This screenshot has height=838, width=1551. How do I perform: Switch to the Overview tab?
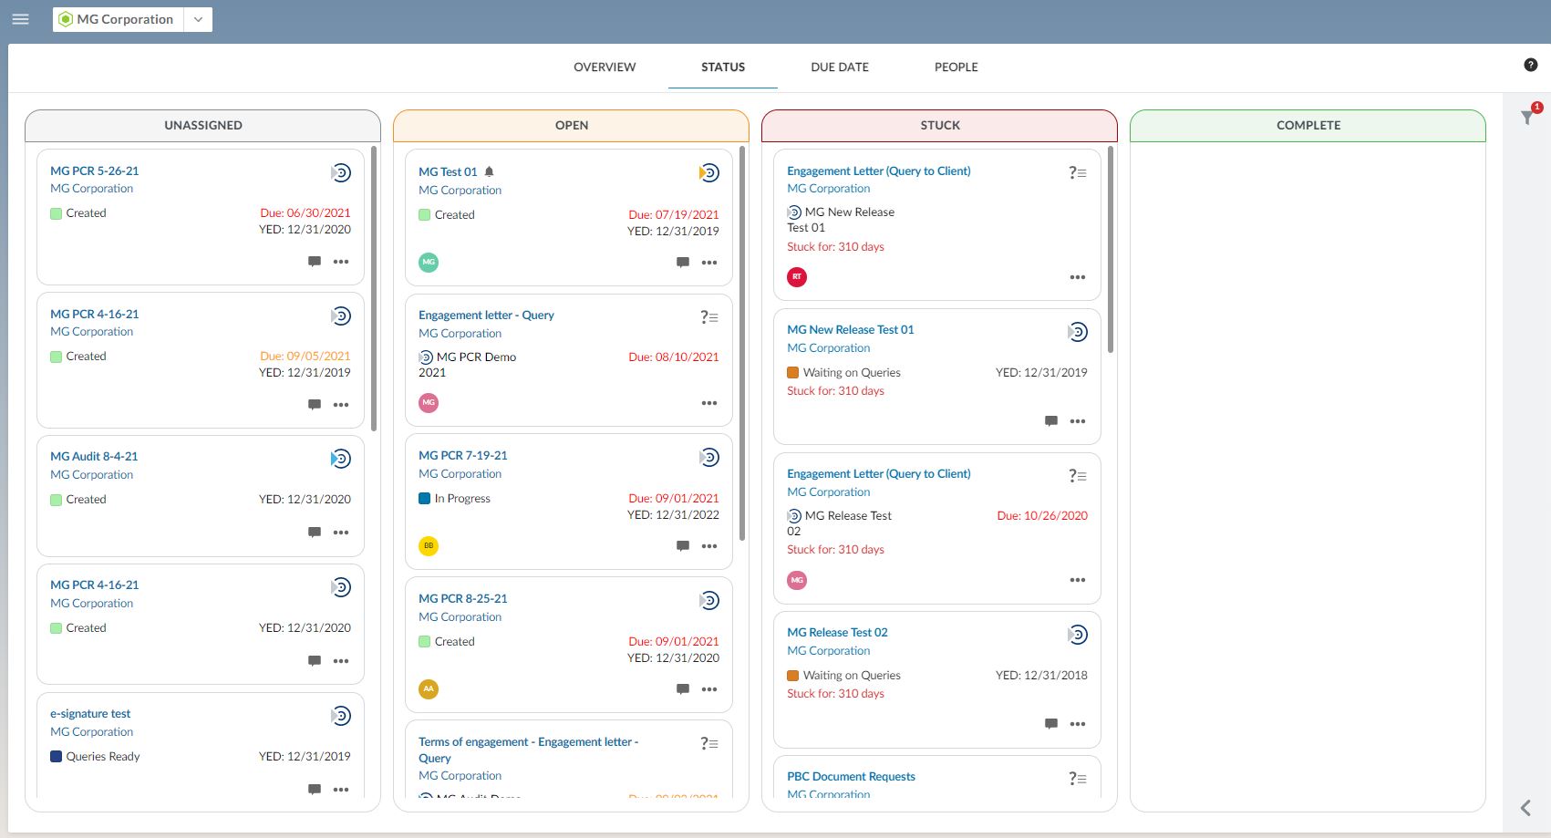tap(605, 67)
